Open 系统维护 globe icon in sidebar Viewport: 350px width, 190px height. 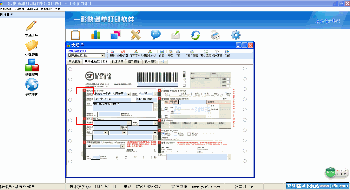pyautogui.click(x=32, y=85)
